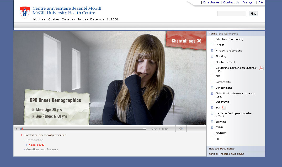Switch language to Français
The image size is (282, 167).
coord(249,2)
